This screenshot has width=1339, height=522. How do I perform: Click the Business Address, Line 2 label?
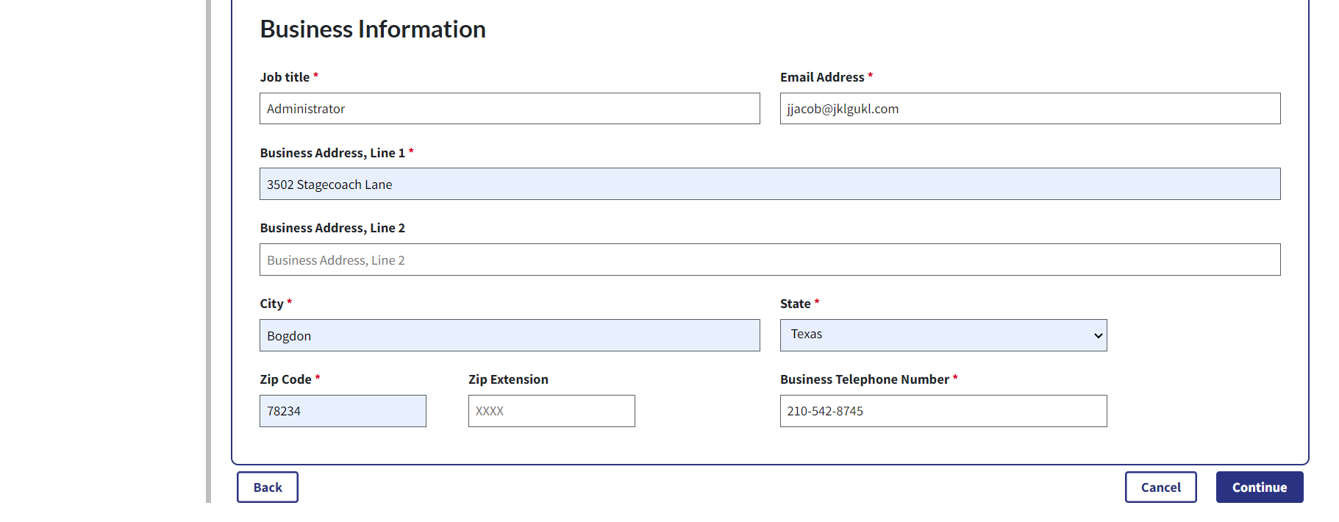tap(332, 228)
